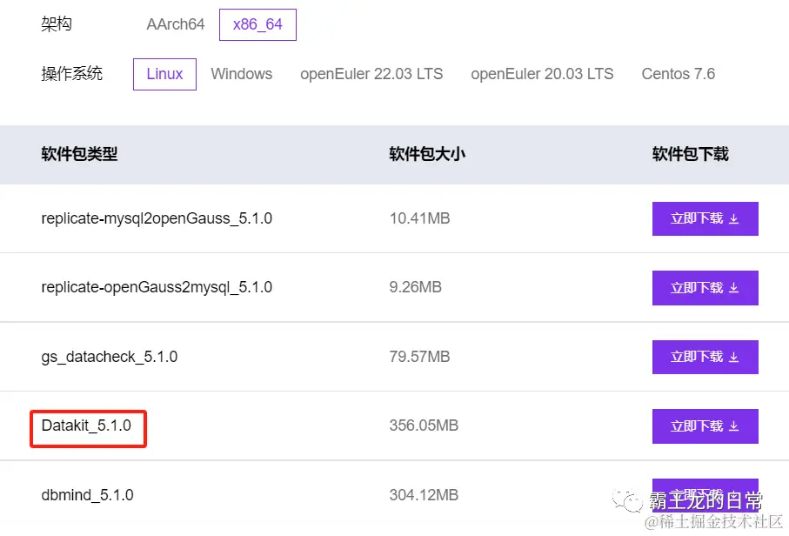Image resolution: width=789 pixels, height=536 pixels.
Task: Click replicate-mysql2openGauss_5.1.0 package name
Action: point(157,218)
